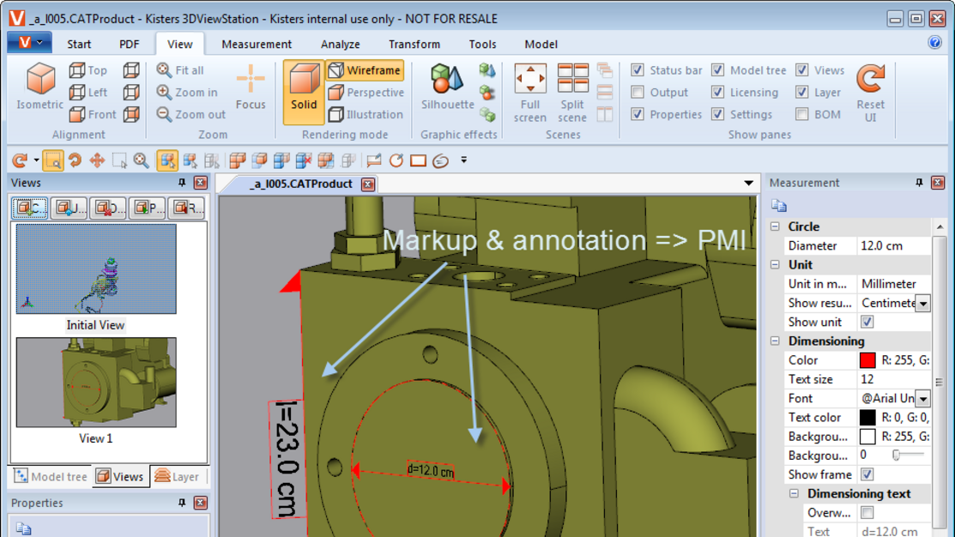Adjust the Background transparency slider
This screenshot has height=537, width=955.
pyautogui.click(x=897, y=456)
